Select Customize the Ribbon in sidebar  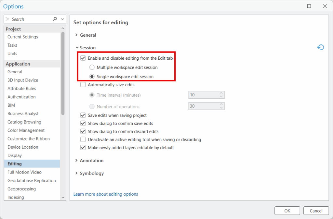pyautogui.click(x=29, y=139)
